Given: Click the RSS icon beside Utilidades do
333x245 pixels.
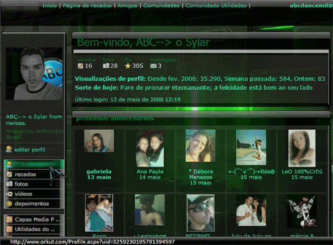Looking at the screenshot, I should pos(9,229).
